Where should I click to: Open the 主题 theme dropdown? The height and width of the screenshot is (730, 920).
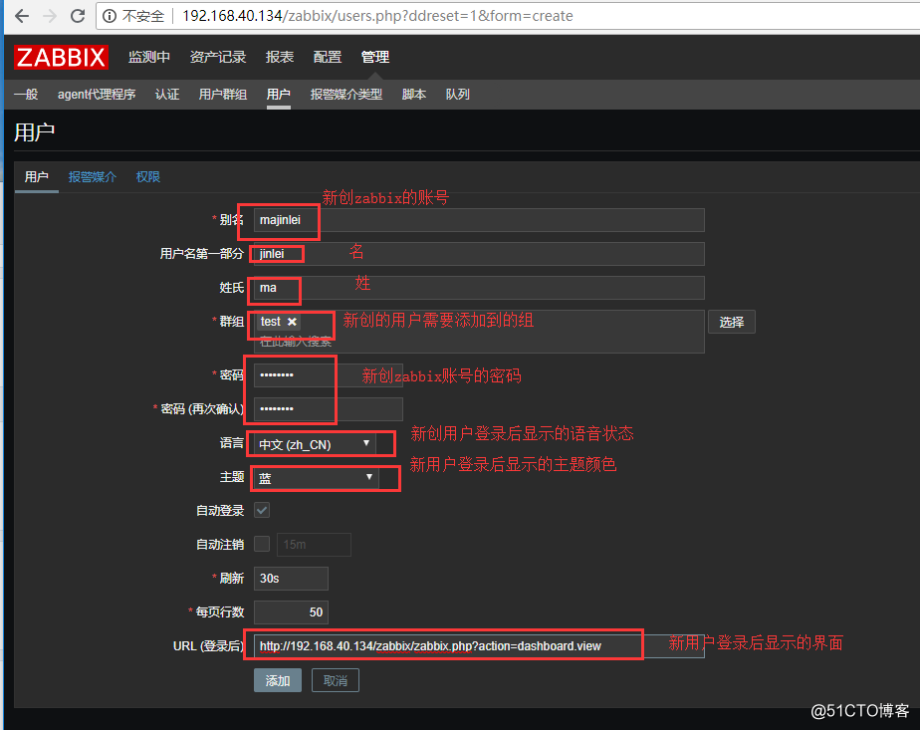pos(317,478)
